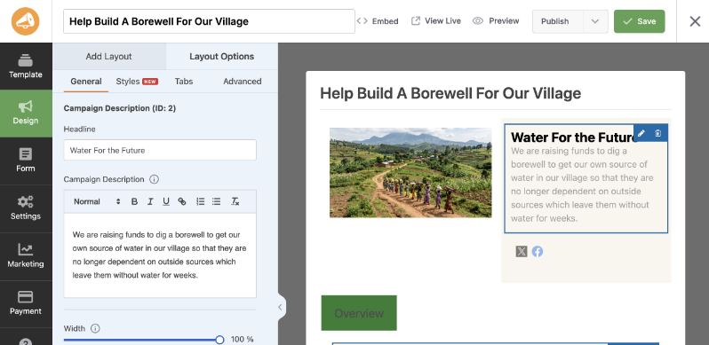Select the Advanced sub-tab
The image size is (709, 345).
click(x=243, y=82)
